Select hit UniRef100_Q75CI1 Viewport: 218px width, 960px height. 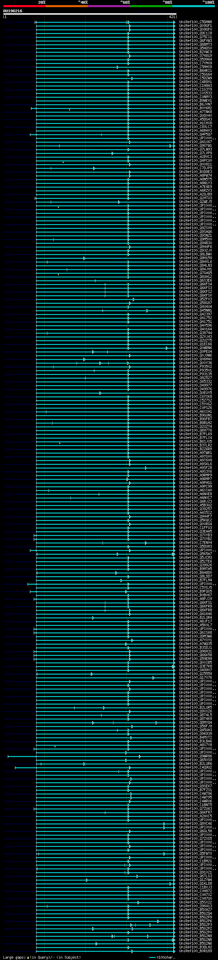[196, 37]
